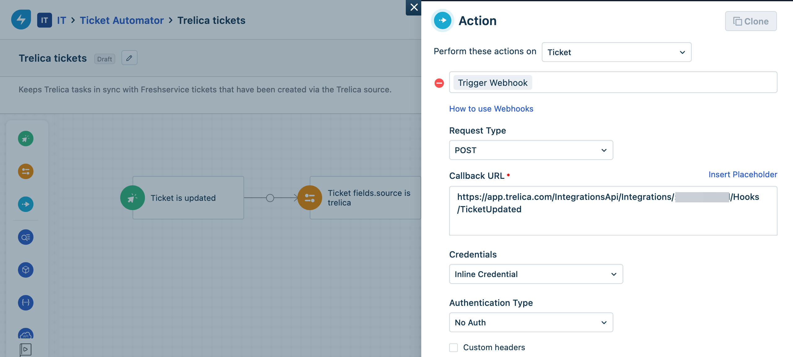793x357 pixels.
Task: Click the pencil edit icon beside Draft
Action: [129, 58]
